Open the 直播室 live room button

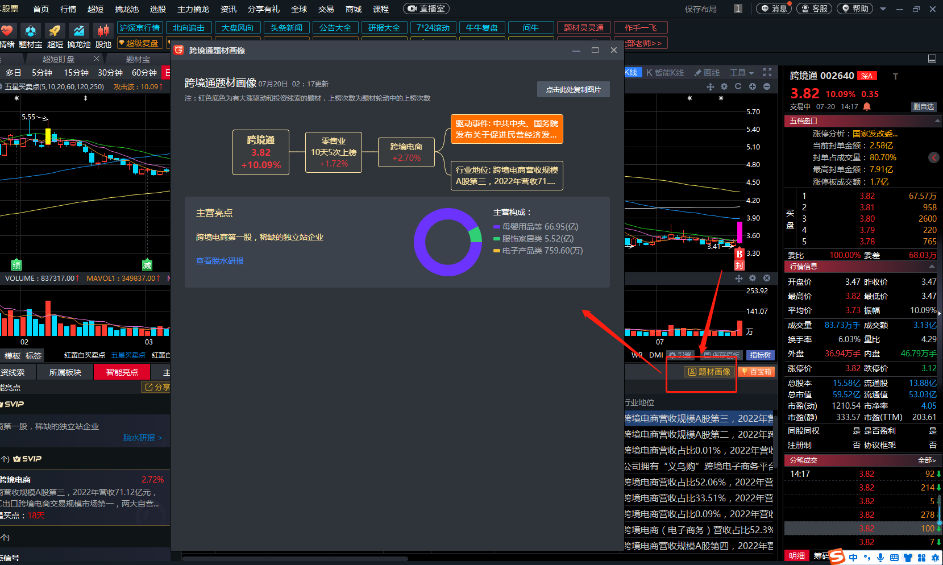(x=426, y=9)
